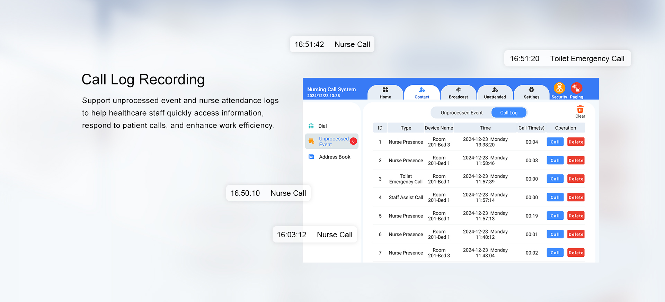Call back Room 201-Bed 3 in row 1
The image size is (665, 302).
tap(555, 142)
